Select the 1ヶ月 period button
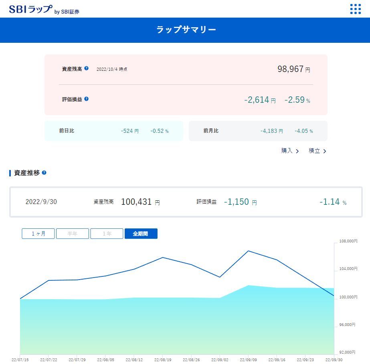The image size is (370, 364). pos(38,234)
